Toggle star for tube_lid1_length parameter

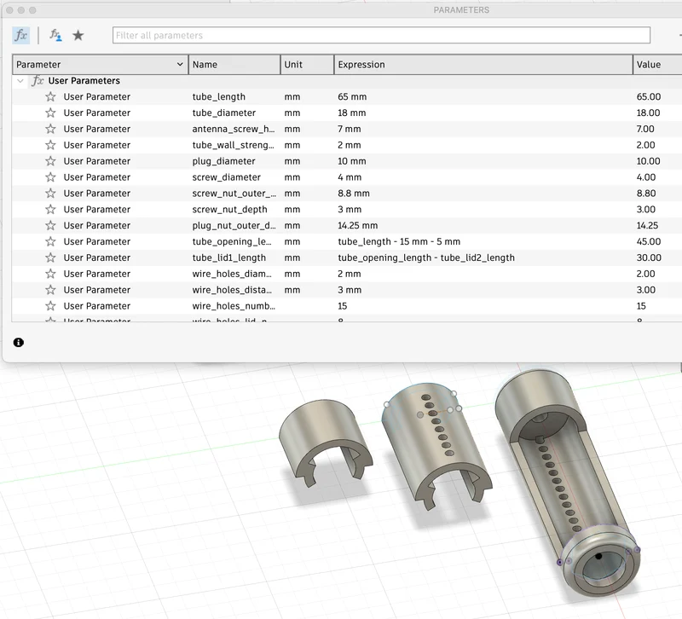pyautogui.click(x=50, y=257)
